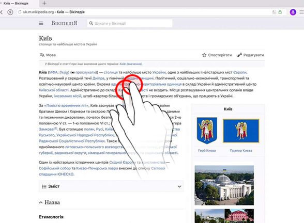The image size is (304, 223).
Task: Follow the полян link
Action: click(x=89, y=129)
